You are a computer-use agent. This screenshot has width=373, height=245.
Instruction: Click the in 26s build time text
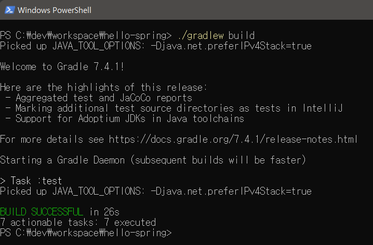(104, 212)
